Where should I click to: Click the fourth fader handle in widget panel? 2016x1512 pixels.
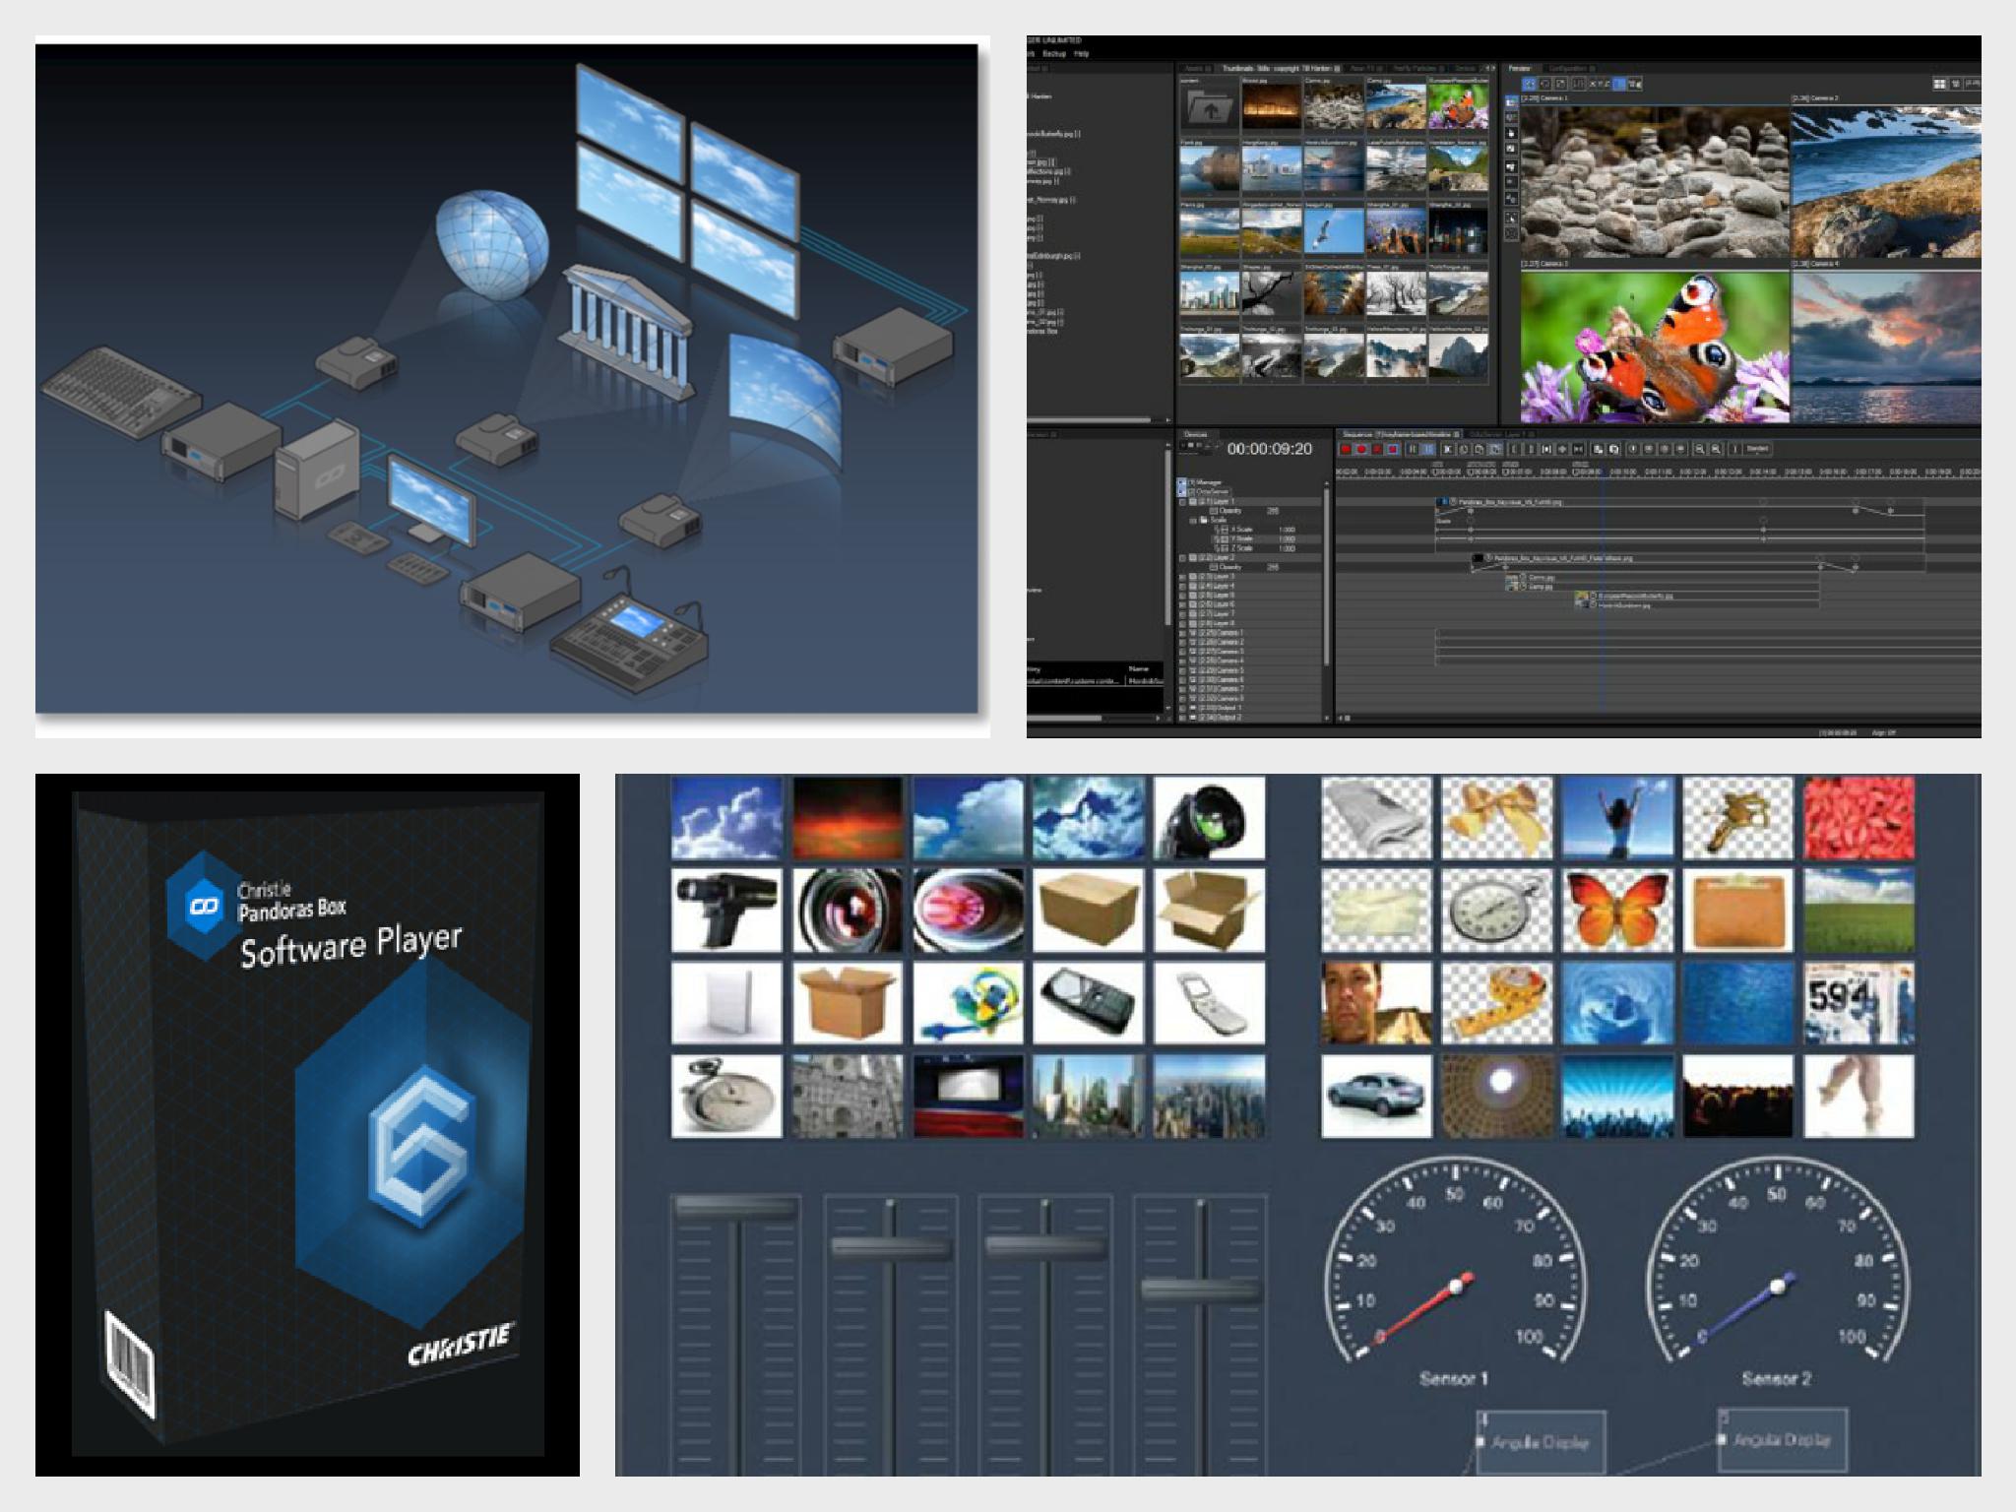1202,1289
